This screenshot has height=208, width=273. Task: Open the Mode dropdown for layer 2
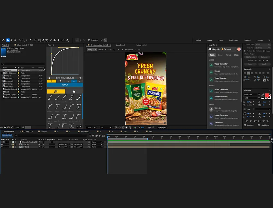tap(63, 144)
